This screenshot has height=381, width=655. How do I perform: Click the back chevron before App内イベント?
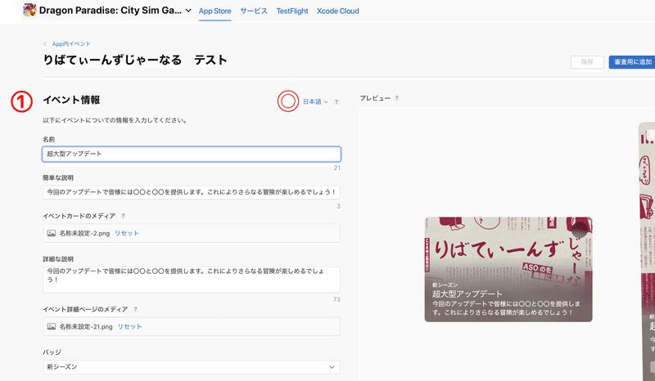(45, 44)
